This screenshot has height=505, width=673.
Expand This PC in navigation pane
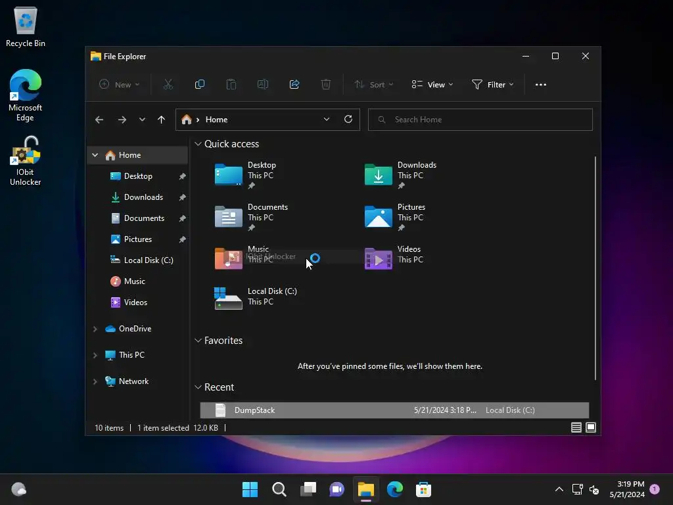(95, 355)
